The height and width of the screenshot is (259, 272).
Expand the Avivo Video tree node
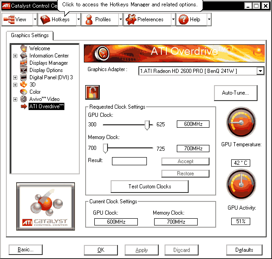(x=15, y=99)
